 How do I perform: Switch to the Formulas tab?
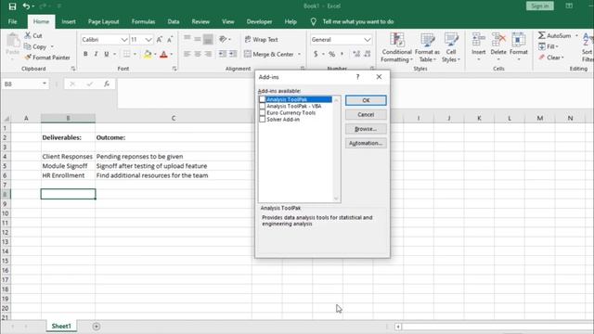coord(143,21)
